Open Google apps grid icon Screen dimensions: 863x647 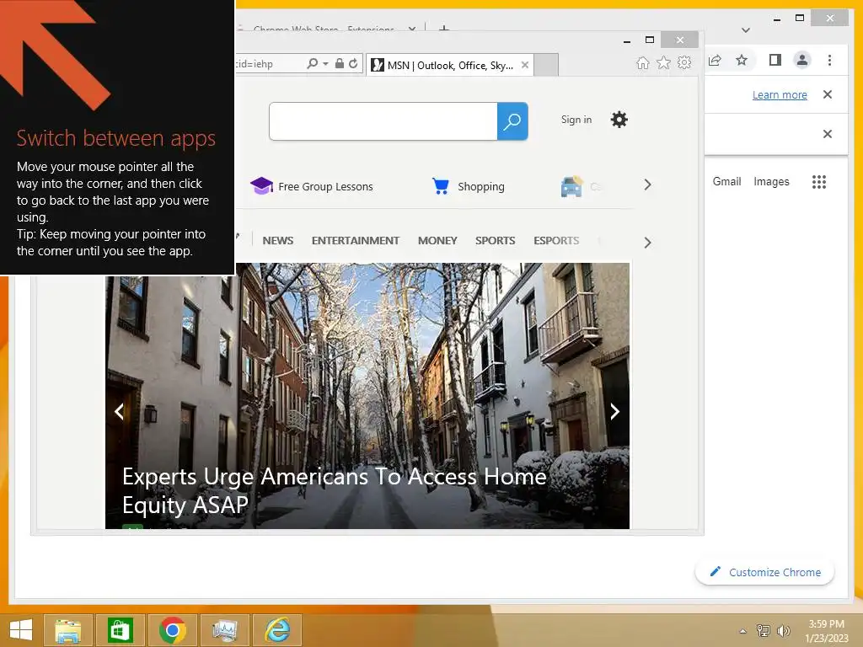(819, 182)
